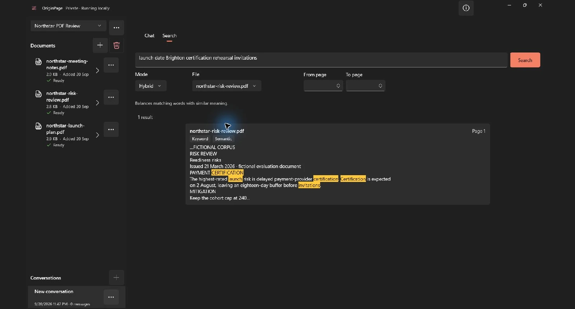The image size is (575, 309).
Task: Select the Search tab
Action: tap(169, 35)
